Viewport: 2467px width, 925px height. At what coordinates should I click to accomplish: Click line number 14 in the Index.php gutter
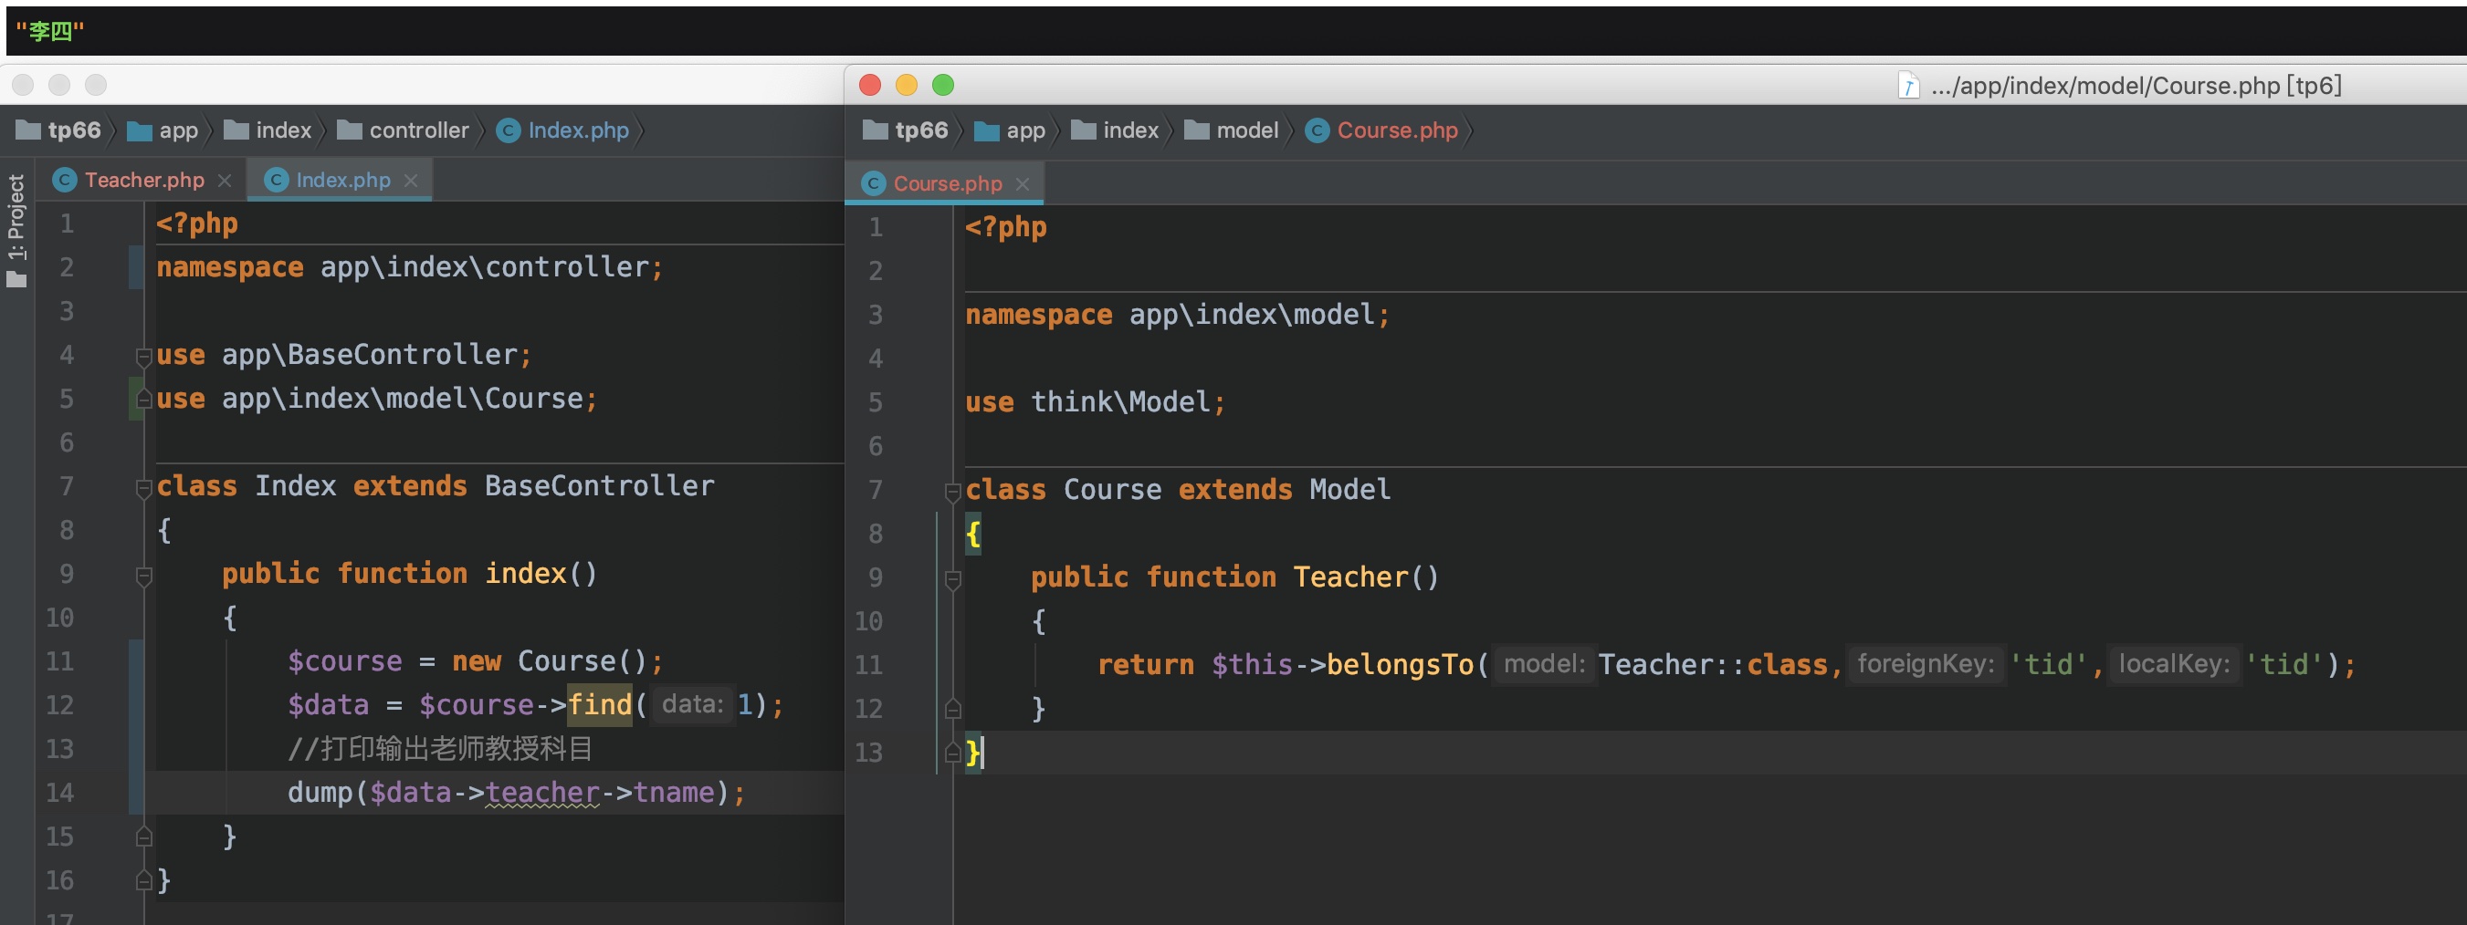point(59,793)
